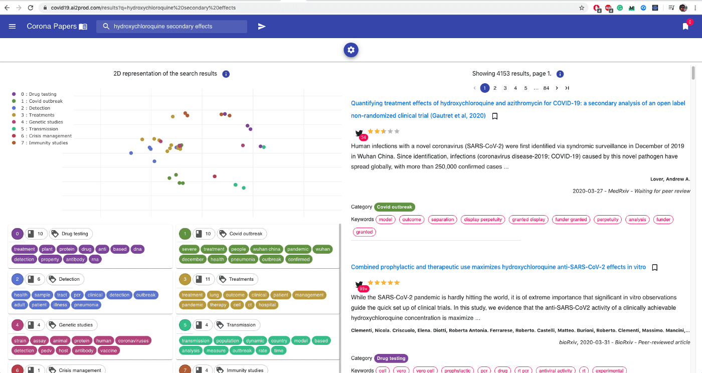This screenshot has height=373, width=702.
Task: Toggle legend item 3 : Treatments
Action: click(33, 115)
